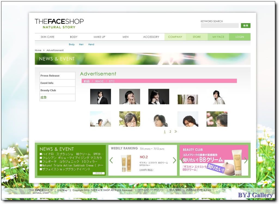
Task: Open the MEN menu
Action: [x=125, y=37]
